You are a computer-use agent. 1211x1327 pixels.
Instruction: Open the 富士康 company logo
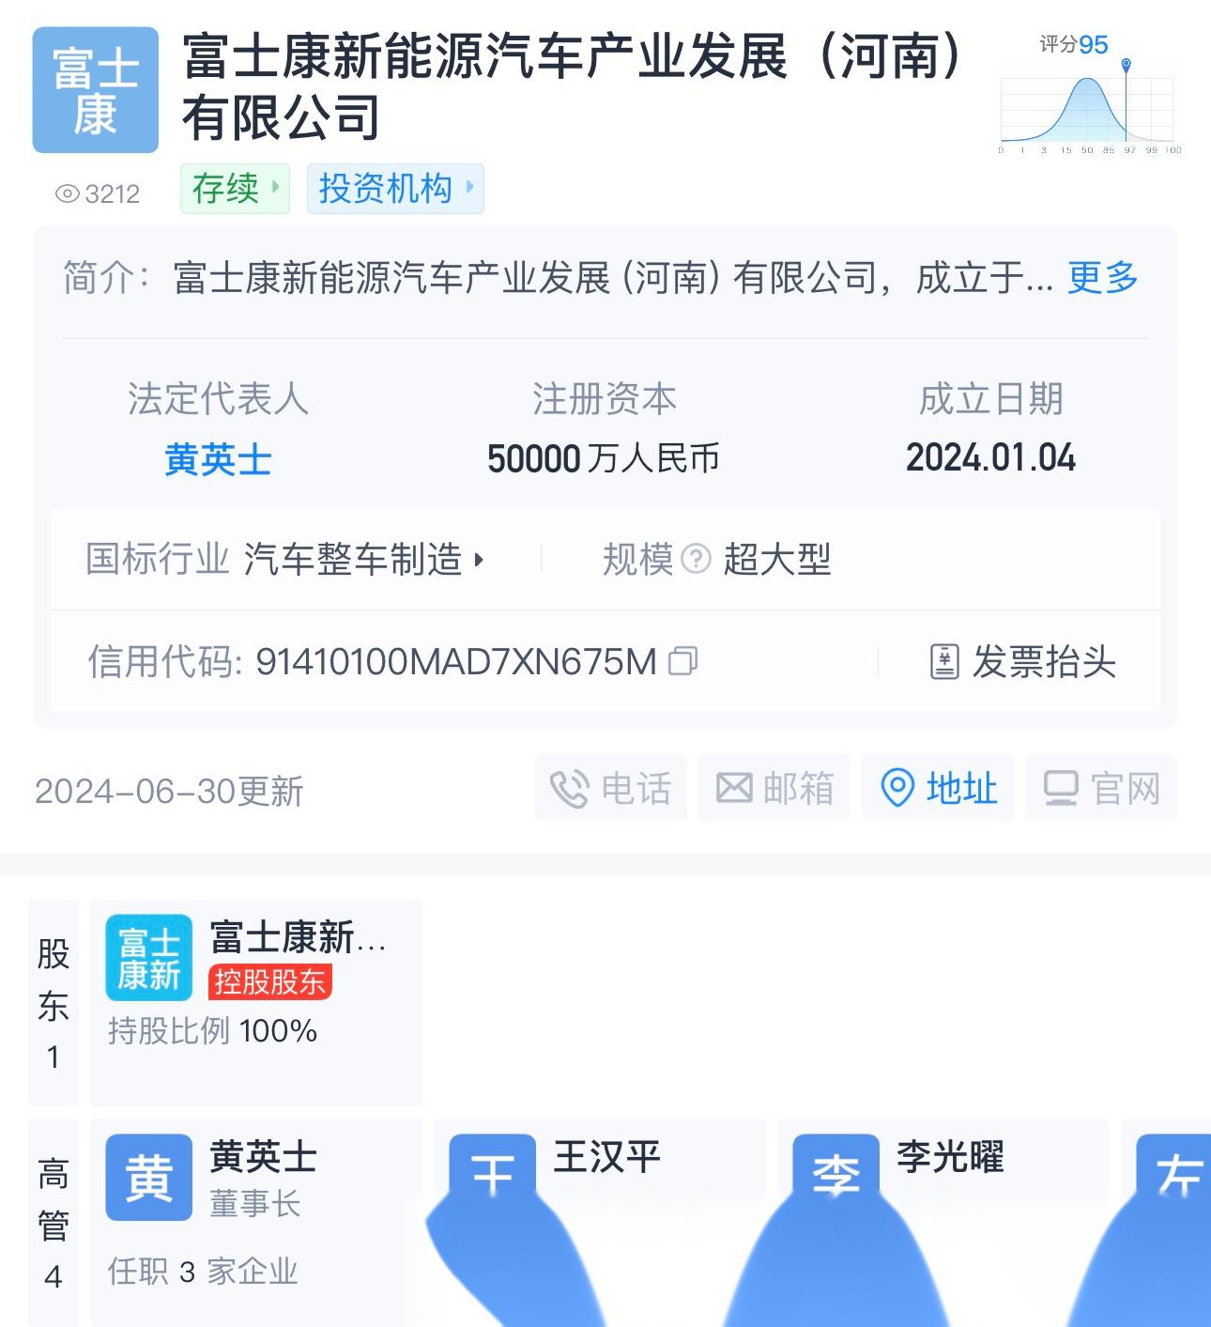pyautogui.click(x=95, y=90)
